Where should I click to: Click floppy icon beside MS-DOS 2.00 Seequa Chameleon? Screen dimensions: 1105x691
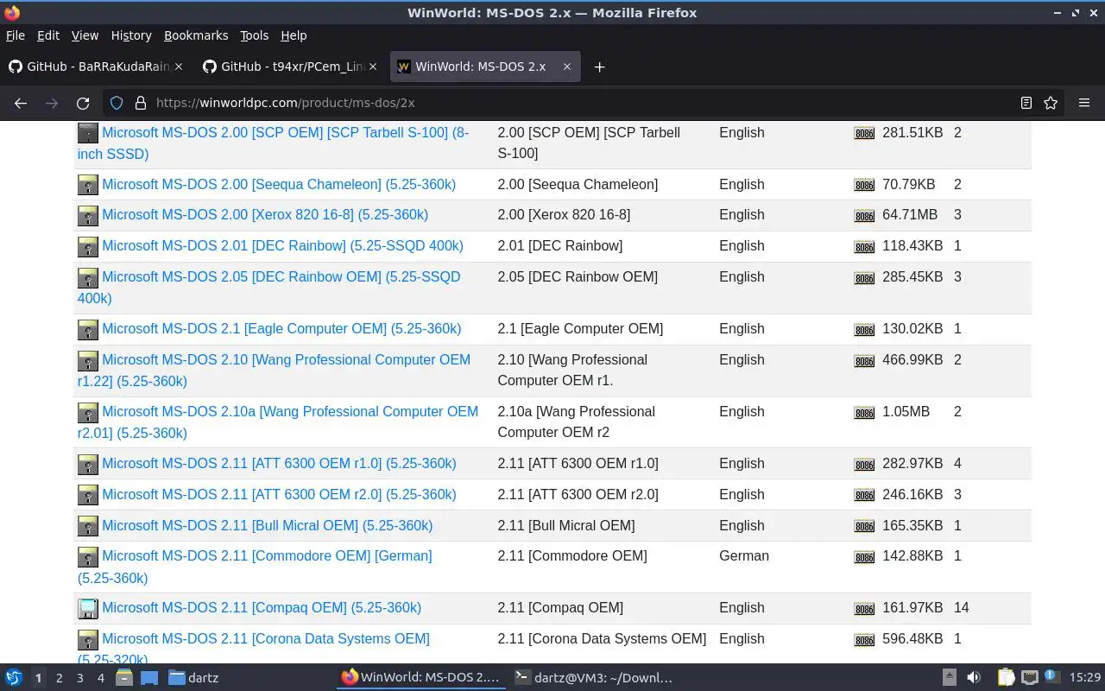point(88,185)
